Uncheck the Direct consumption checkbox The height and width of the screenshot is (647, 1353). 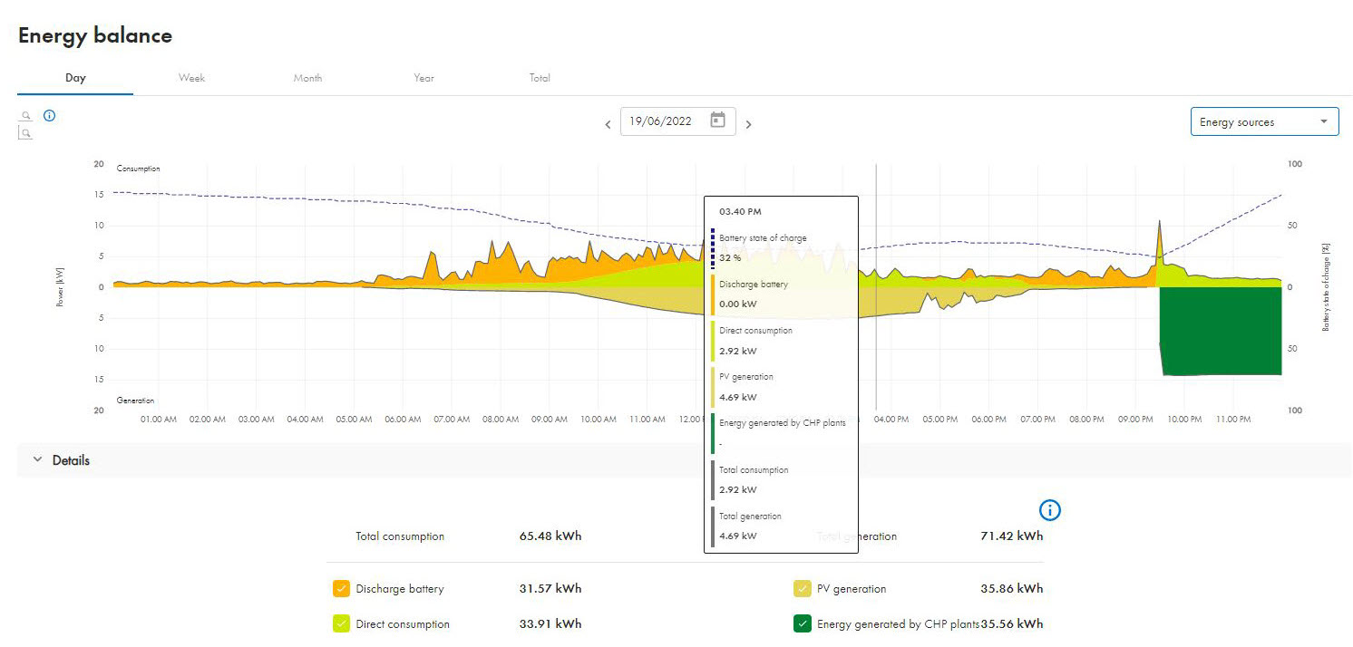point(341,623)
